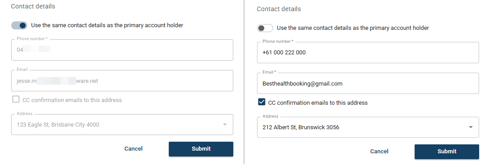This screenshot has height=164, width=493.
Task: Click the Besthealthbooking@gmail.com email field
Action: 368,84
